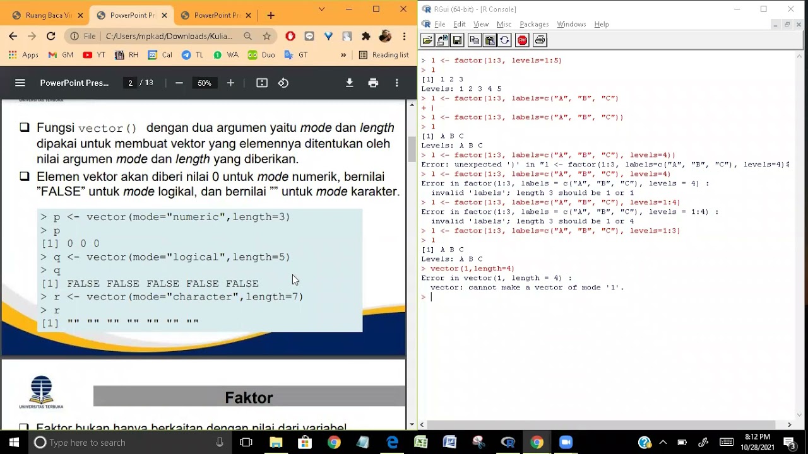Image resolution: width=808 pixels, height=454 pixels.
Task: Click the Apps bookmark shortcut
Action: 23,55
